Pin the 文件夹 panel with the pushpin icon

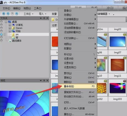coord(44,18)
